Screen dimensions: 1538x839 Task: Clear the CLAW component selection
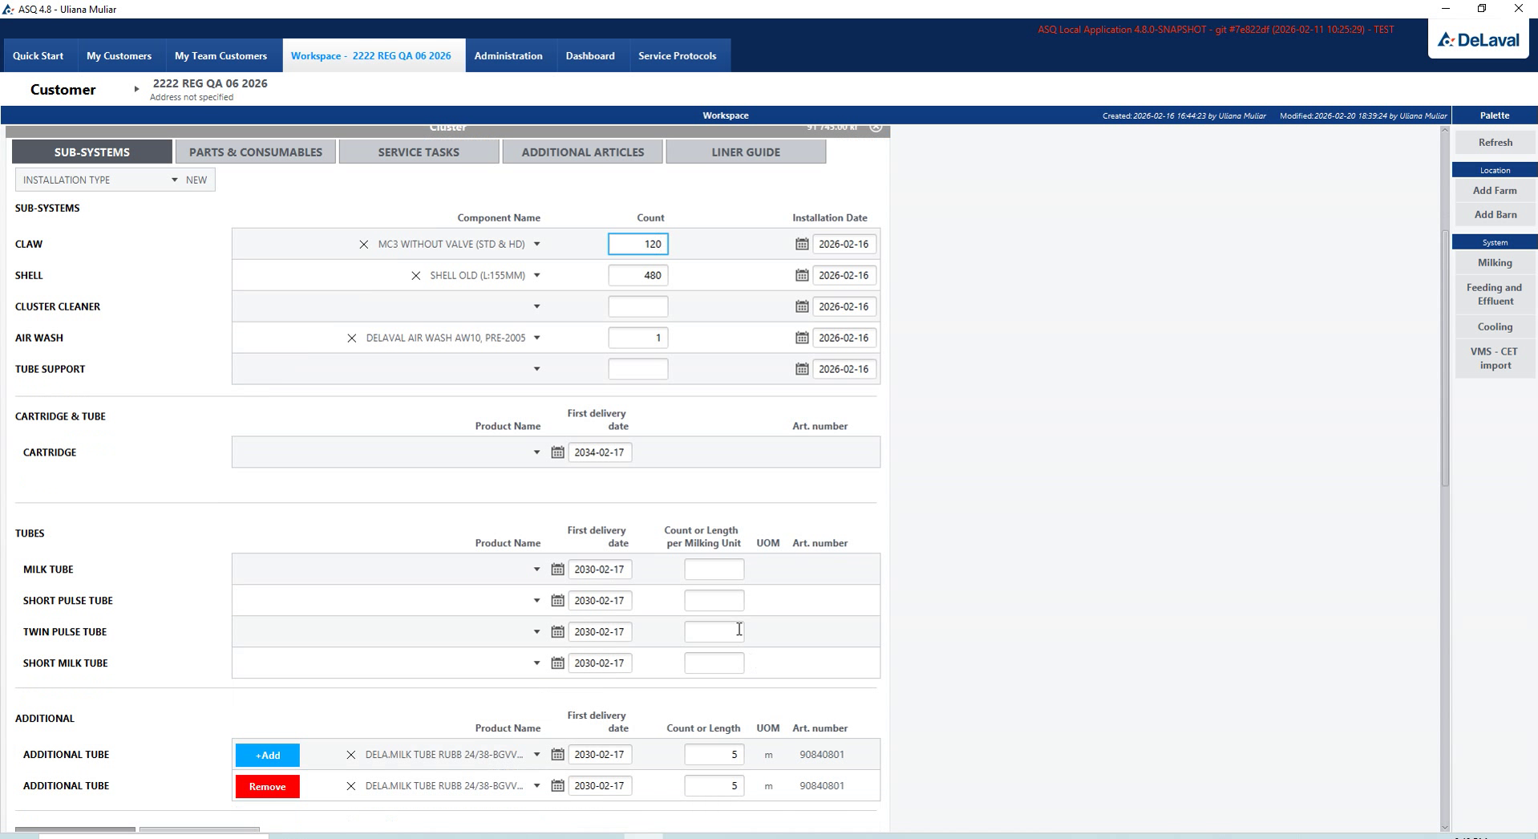(363, 244)
